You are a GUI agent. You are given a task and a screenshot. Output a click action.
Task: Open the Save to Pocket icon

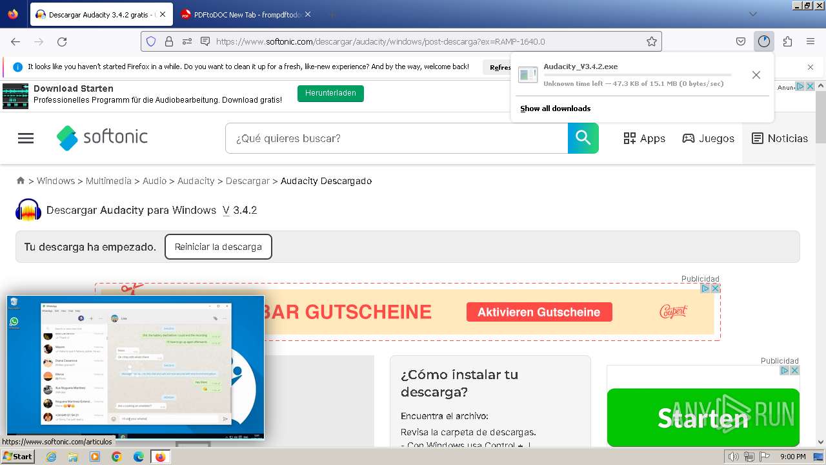741,41
